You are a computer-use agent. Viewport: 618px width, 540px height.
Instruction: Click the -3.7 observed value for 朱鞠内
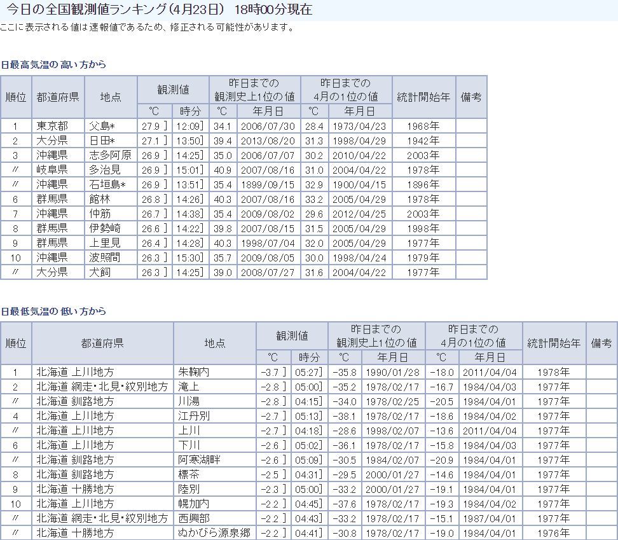click(269, 372)
